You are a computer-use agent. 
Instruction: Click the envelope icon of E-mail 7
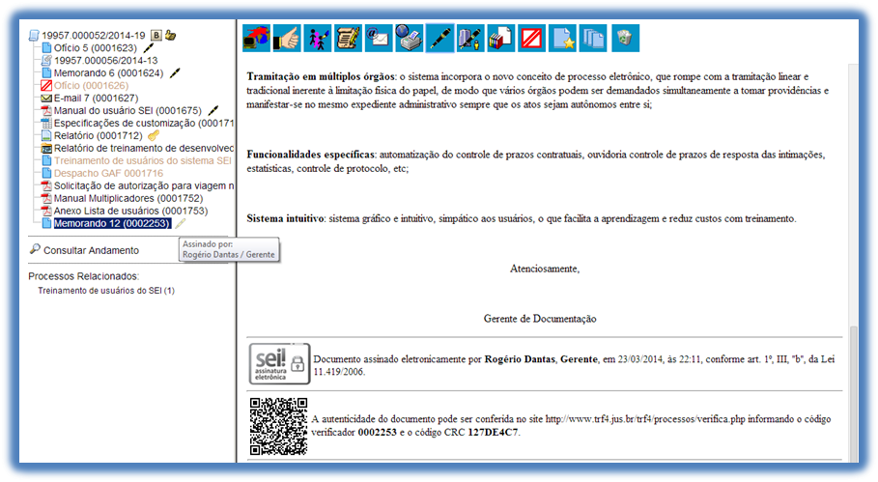(x=46, y=98)
